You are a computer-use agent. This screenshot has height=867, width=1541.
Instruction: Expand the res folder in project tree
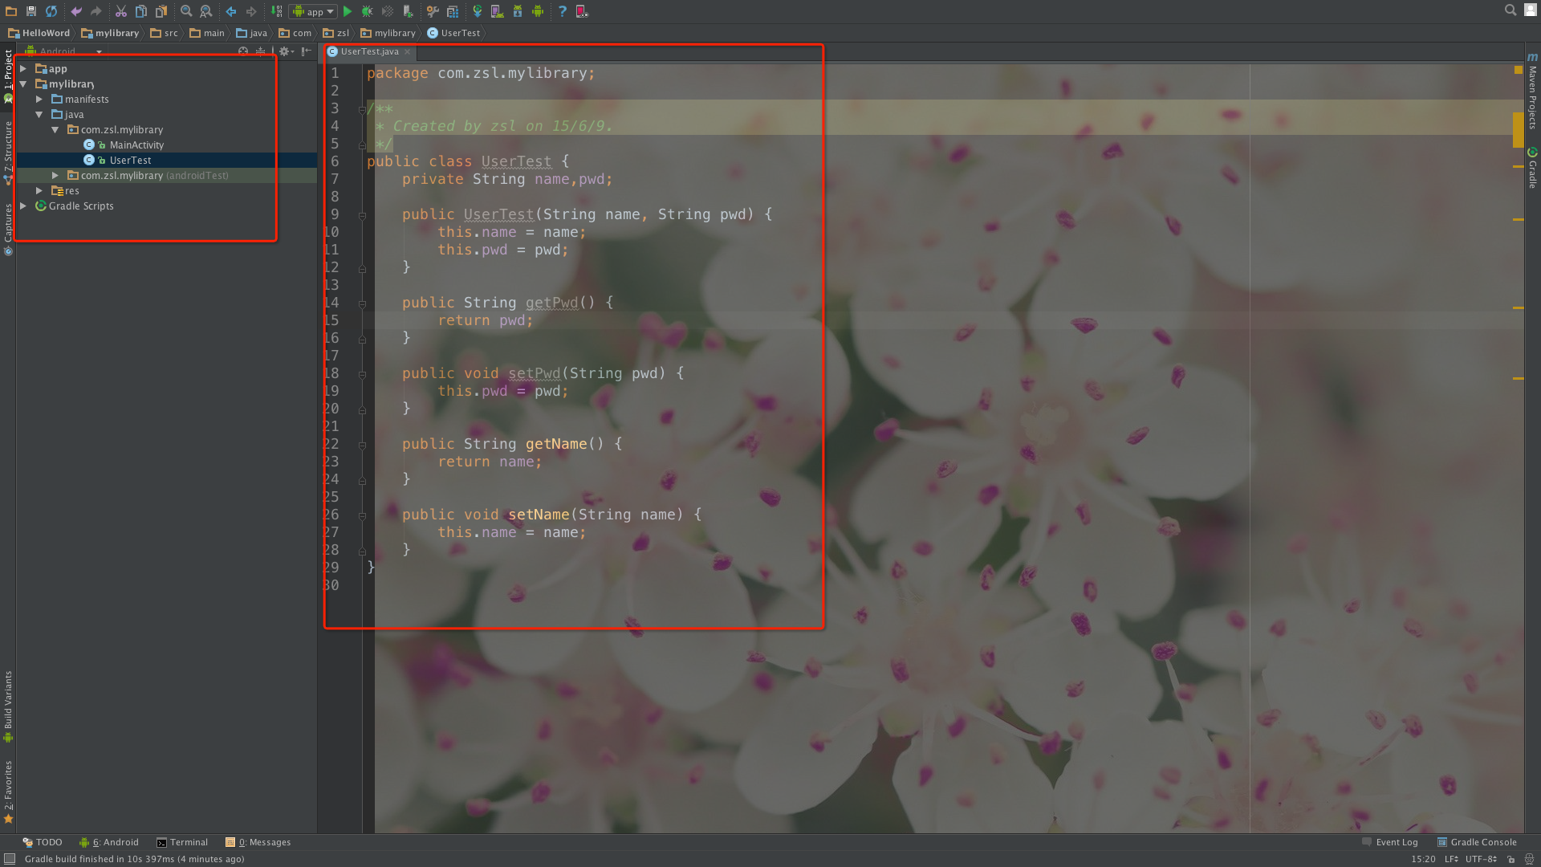point(40,189)
